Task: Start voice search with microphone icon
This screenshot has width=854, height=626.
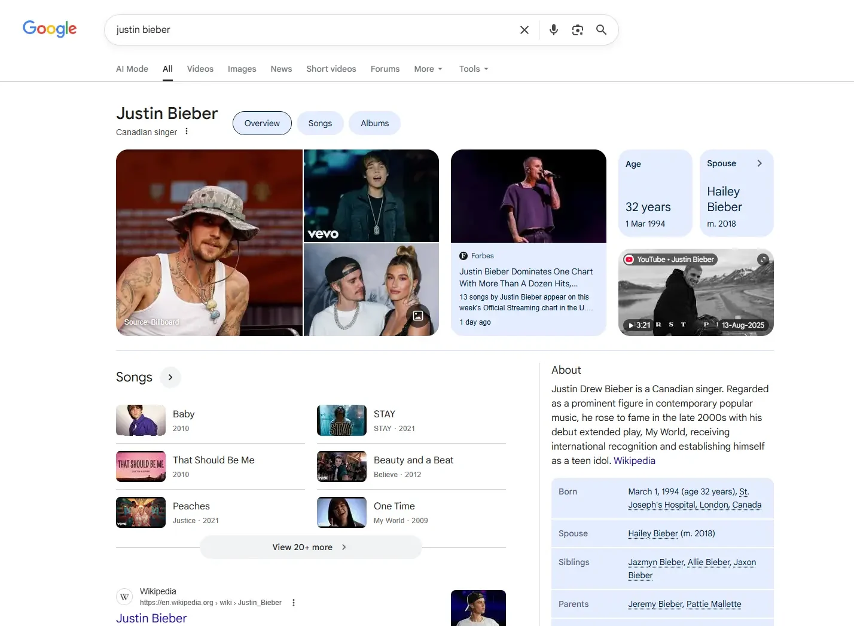Action: (x=554, y=30)
